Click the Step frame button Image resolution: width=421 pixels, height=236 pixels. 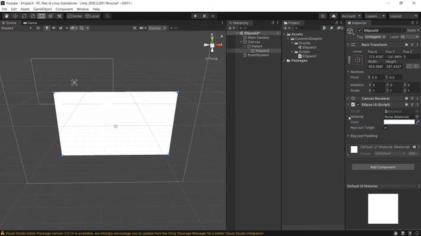[213, 16]
